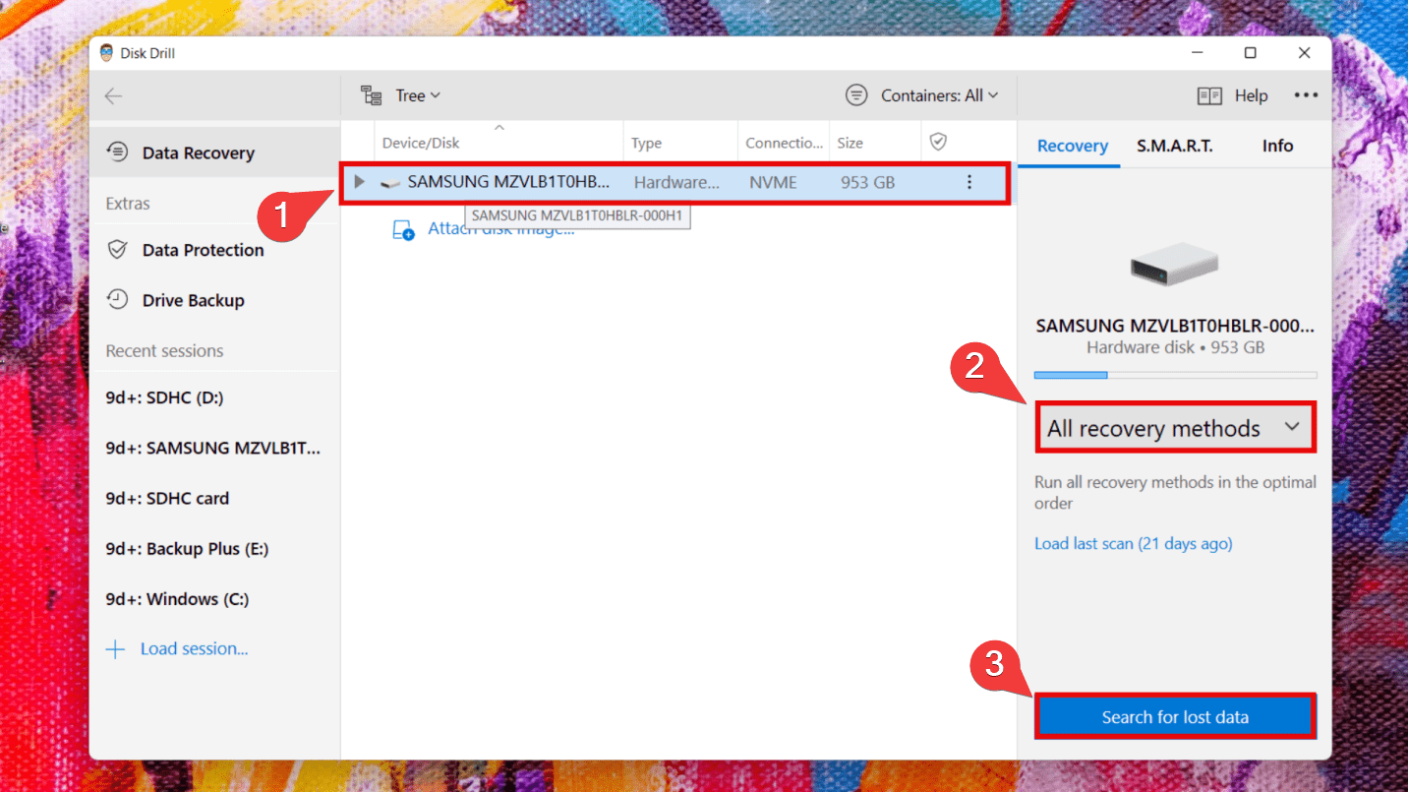Click the hard drive image in Recovery panel
This screenshot has height=792, width=1408.
coord(1174,264)
